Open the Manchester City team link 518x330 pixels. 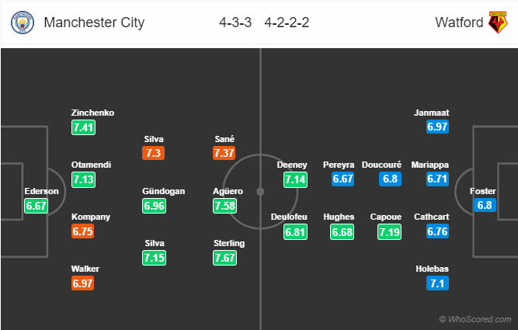(94, 23)
